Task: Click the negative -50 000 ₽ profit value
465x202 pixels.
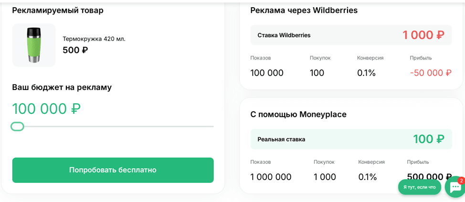Action: [430, 73]
